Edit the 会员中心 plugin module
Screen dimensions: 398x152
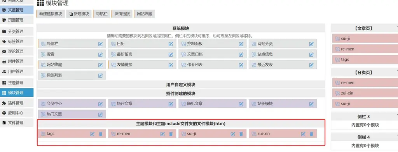tap(101, 104)
